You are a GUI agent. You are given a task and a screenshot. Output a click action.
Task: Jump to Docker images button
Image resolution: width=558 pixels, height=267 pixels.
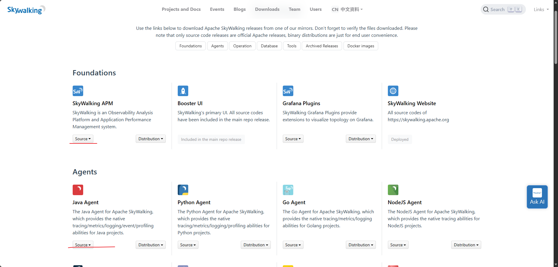[361, 46]
